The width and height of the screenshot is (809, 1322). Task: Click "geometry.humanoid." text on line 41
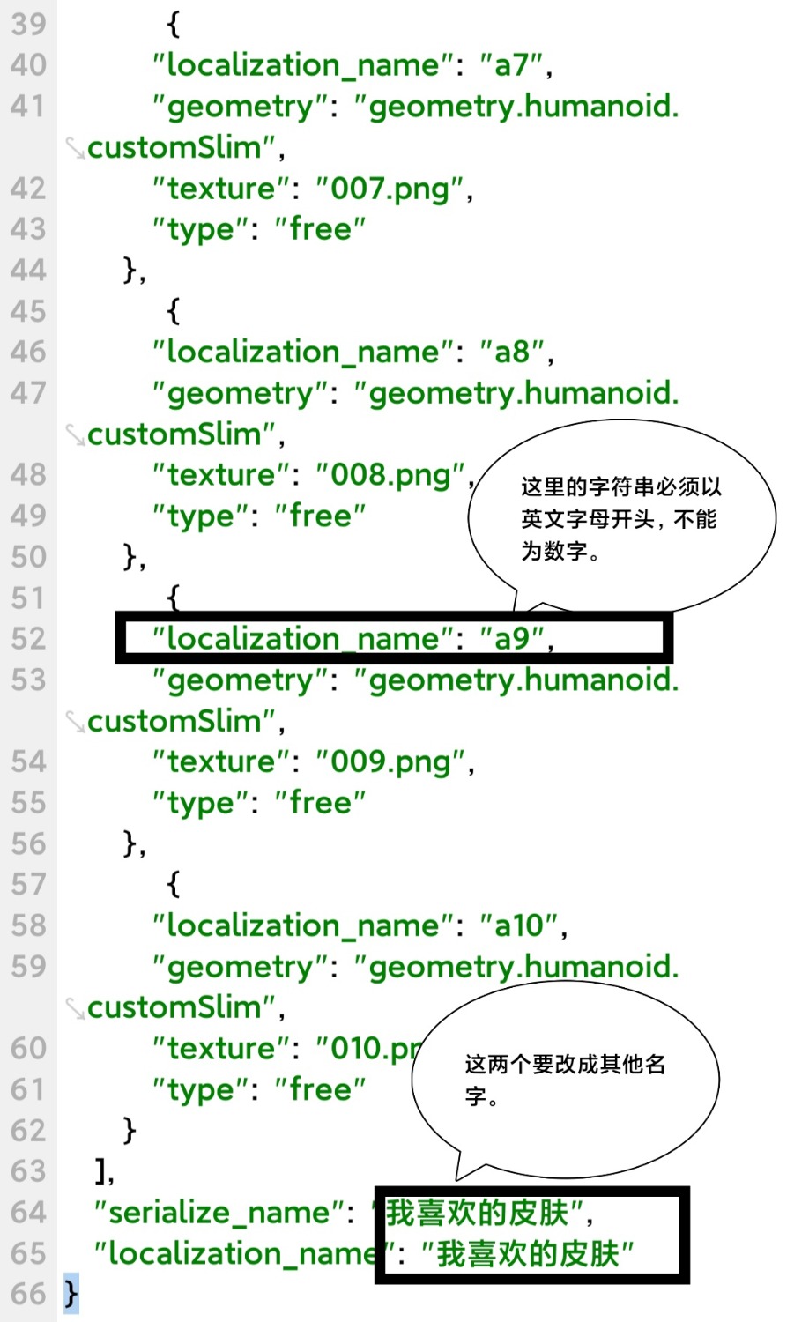516,107
